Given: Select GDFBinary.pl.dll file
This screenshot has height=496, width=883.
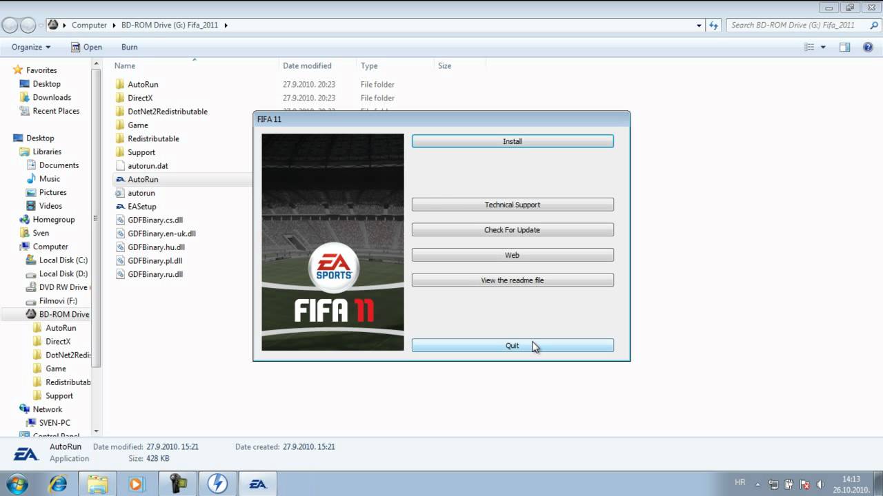Looking at the screenshot, I should pos(155,260).
